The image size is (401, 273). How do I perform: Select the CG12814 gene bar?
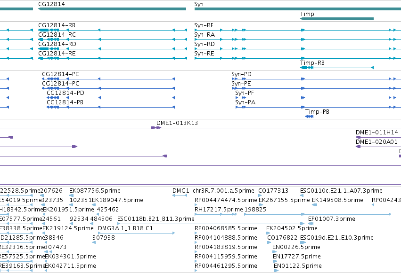pyautogui.click(x=112, y=9)
